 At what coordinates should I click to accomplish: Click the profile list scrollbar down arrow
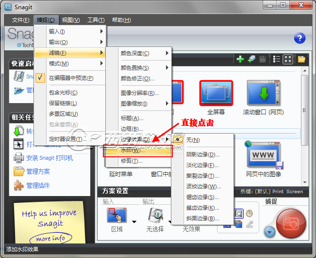point(305,182)
